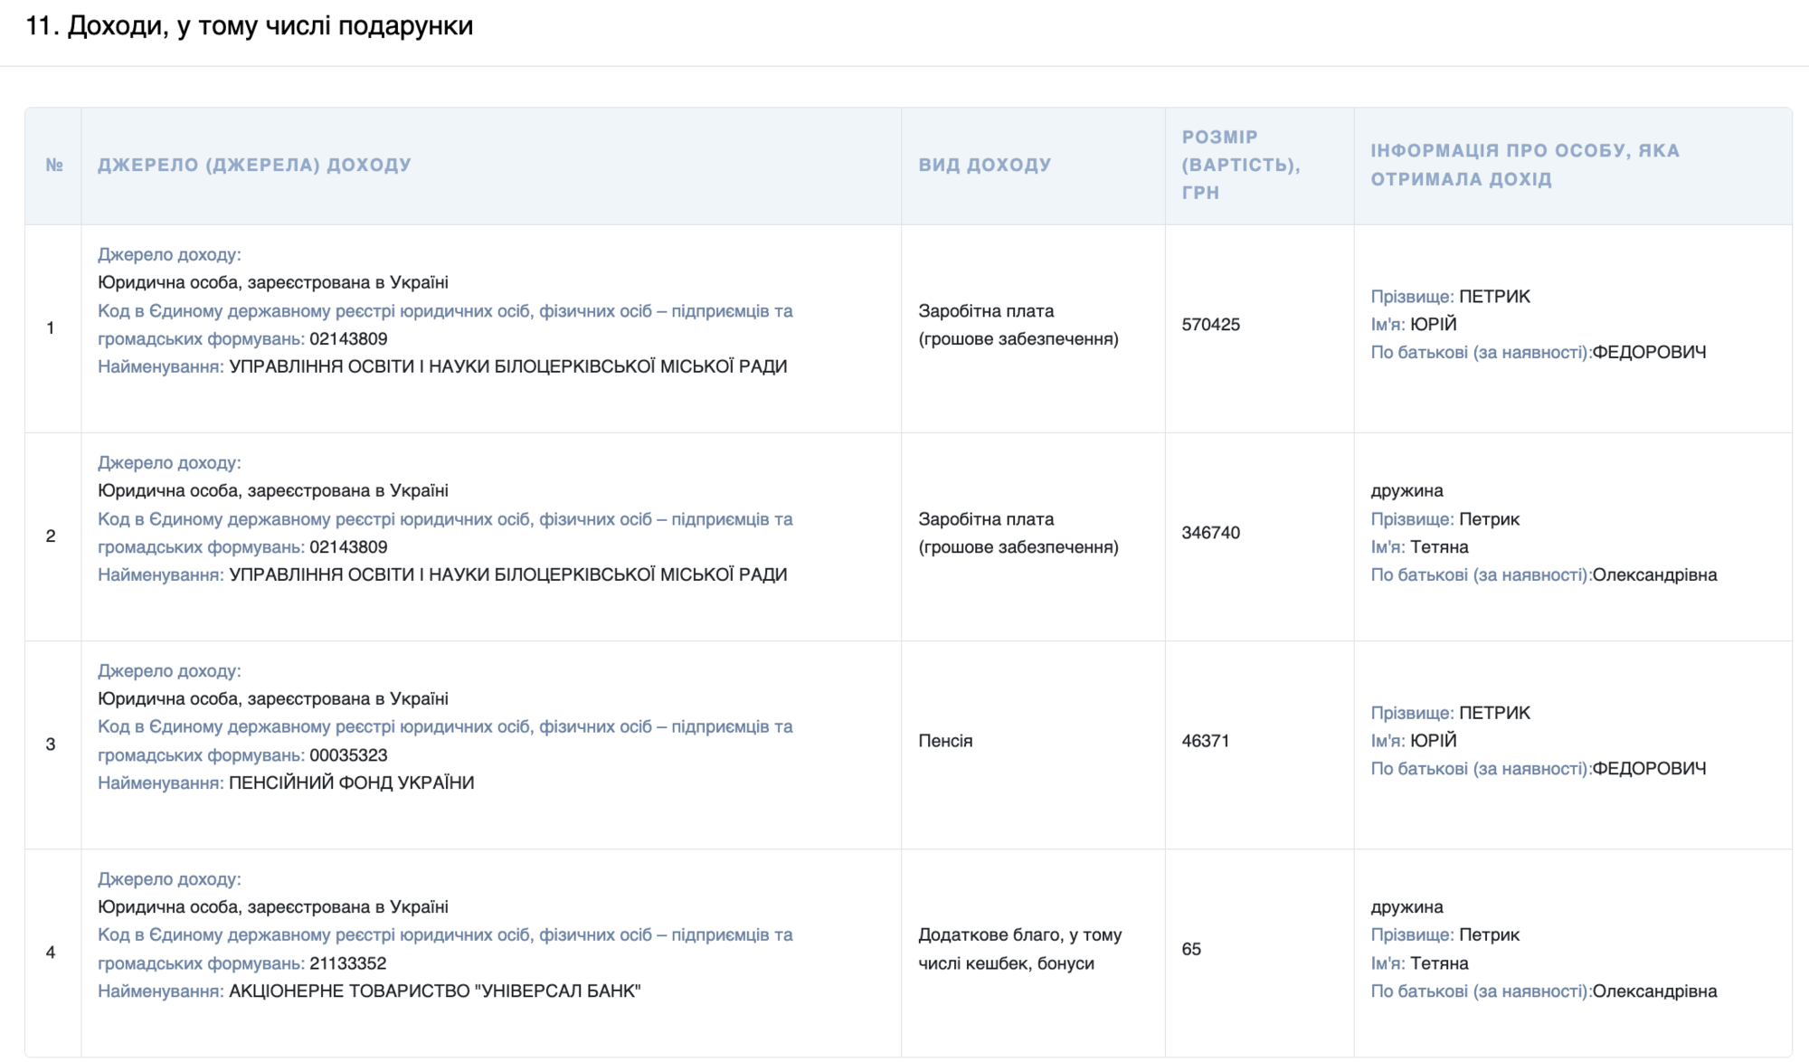The width and height of the screenshot is (1809, 1062).
Task: Click row number 4 cell
Action: [x=51, y=953]
